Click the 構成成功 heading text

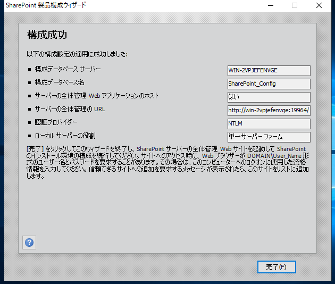[47, 35]
